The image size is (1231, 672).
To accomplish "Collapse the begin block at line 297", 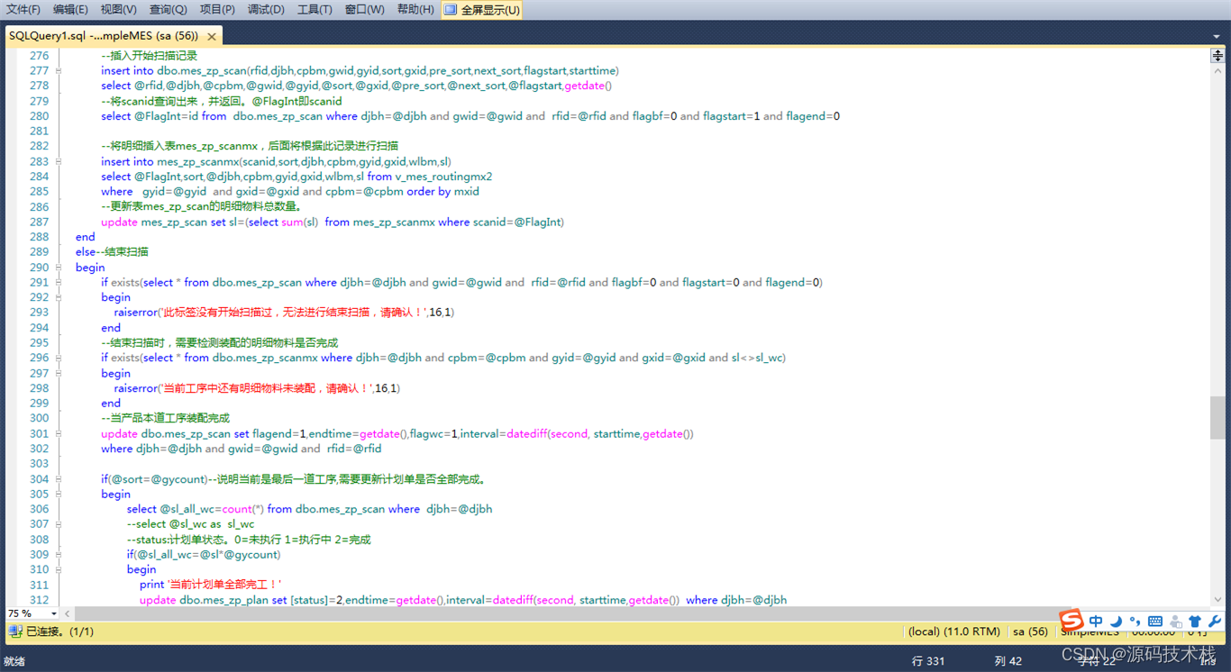I will click(59, 373).
